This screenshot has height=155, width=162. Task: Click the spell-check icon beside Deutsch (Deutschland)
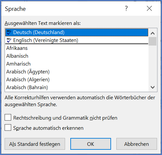tap(9, 32)
